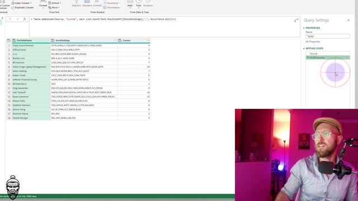
Task: Click the Jefferies Financial Group cell
Action: (31, 79)
